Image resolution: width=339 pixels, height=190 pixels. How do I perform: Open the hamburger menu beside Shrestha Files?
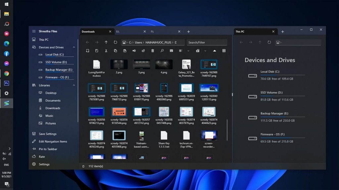point(34,31)
